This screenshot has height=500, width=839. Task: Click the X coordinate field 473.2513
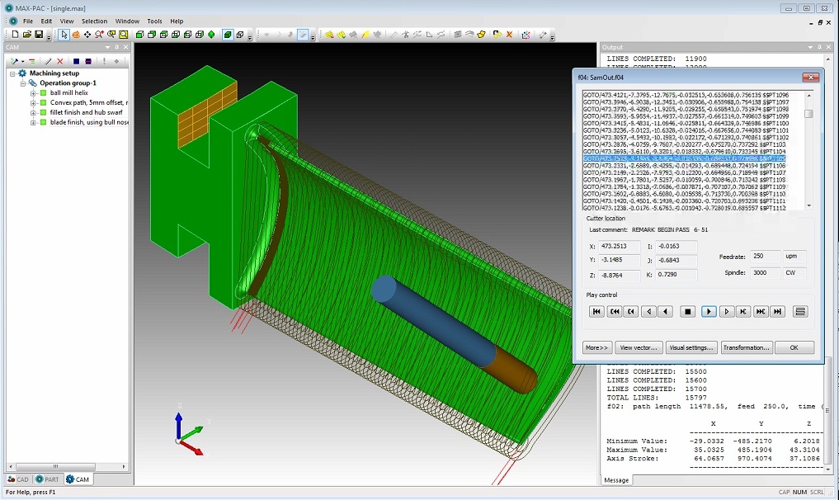[619, 247]
